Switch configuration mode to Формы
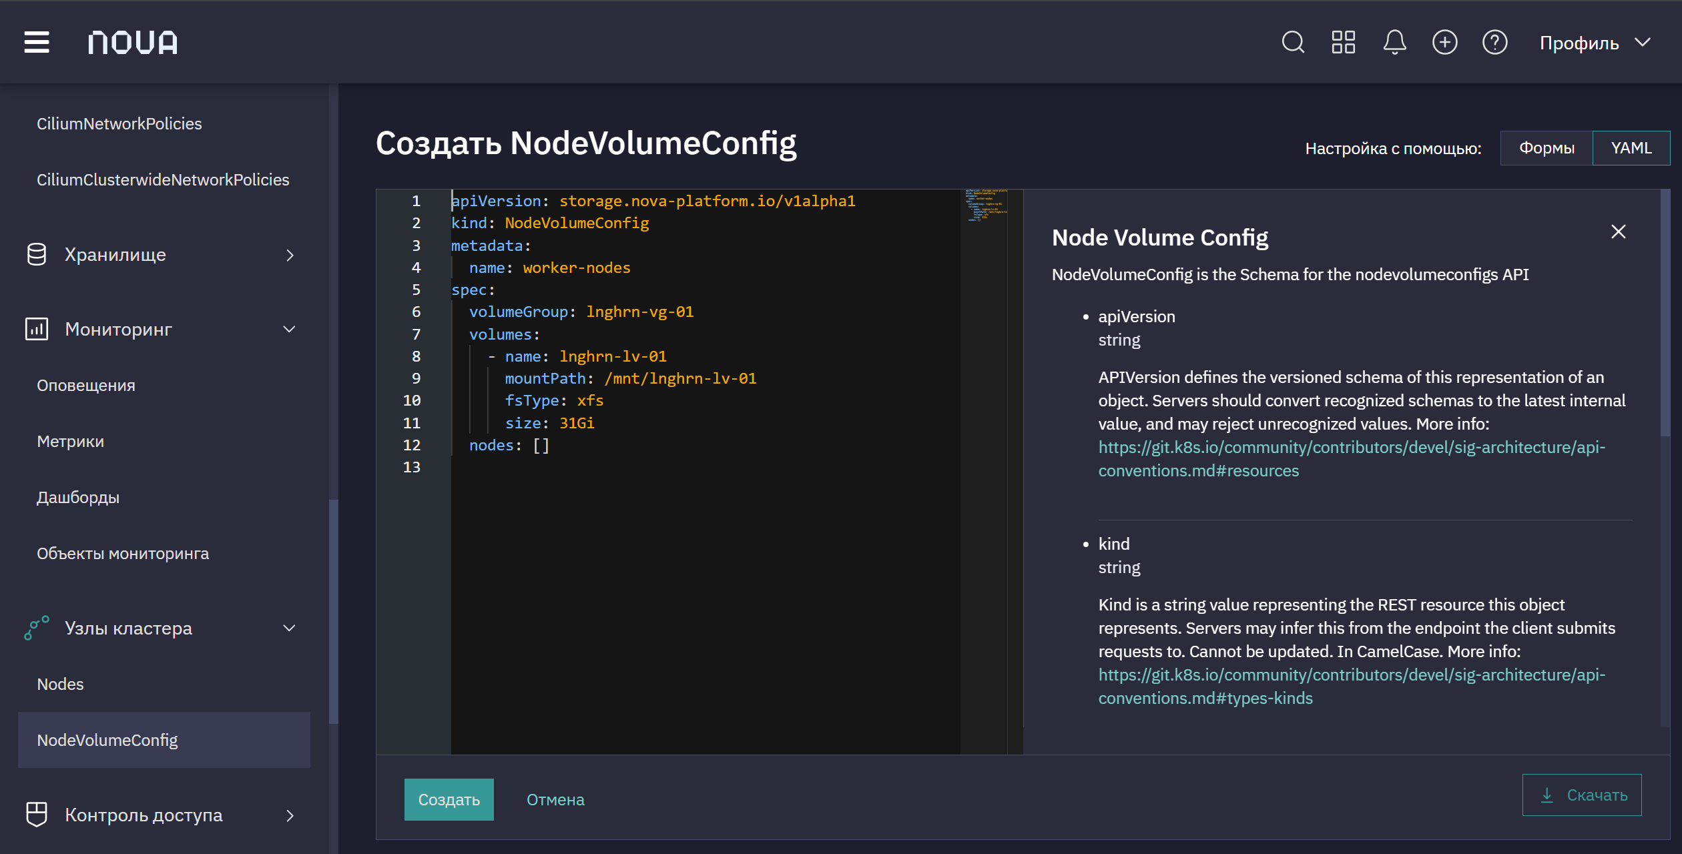 pos(1547,148)
